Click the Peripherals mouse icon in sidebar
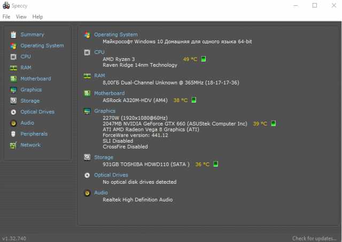Screen dimensions: 342x242 [13, 134]
